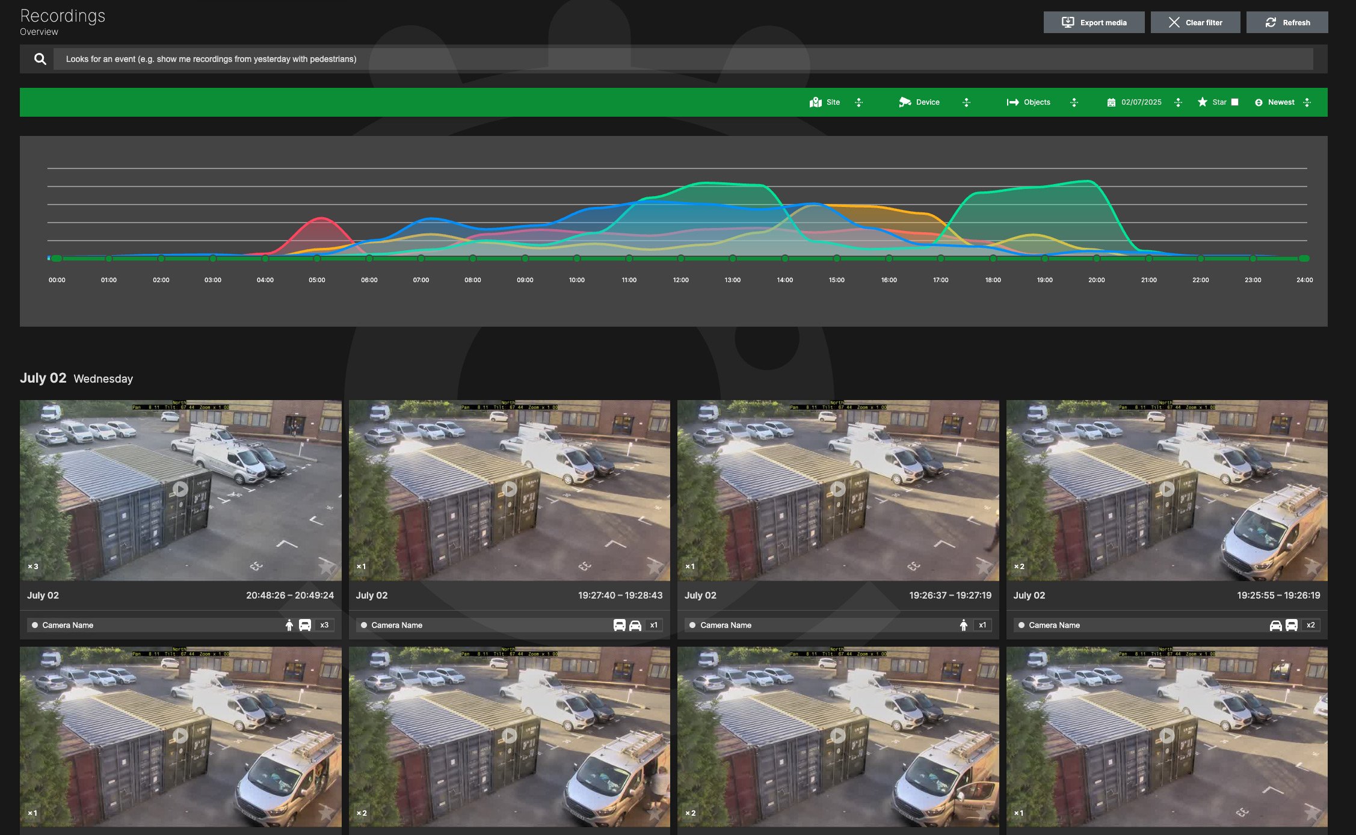Open the Site filter
The height and width of the screenshot is (835, 1356).
point(825,102)
